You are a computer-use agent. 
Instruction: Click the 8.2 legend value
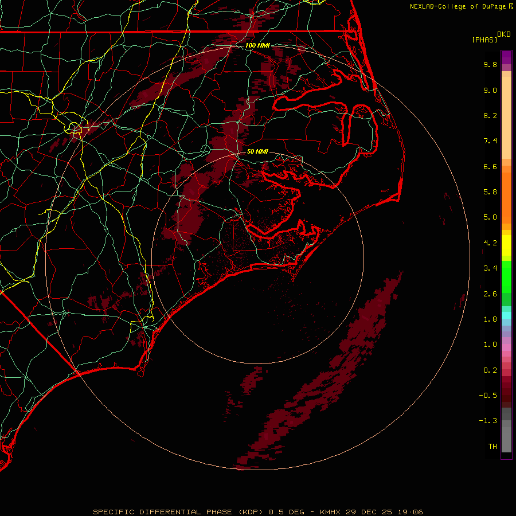tap(490, 116)
